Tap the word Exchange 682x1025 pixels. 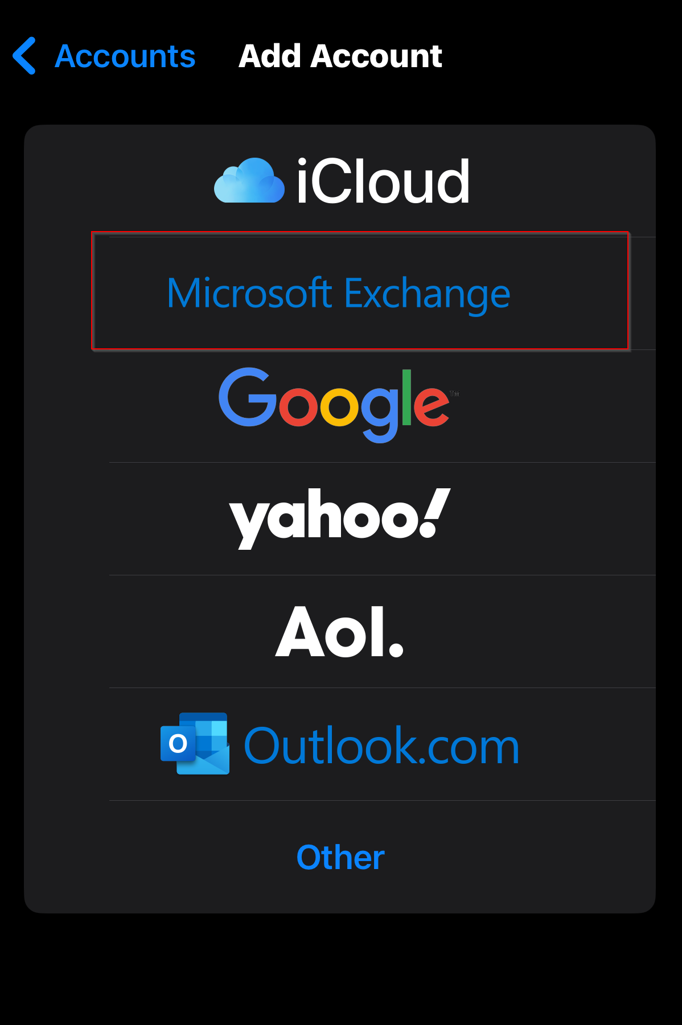(428, 294)
